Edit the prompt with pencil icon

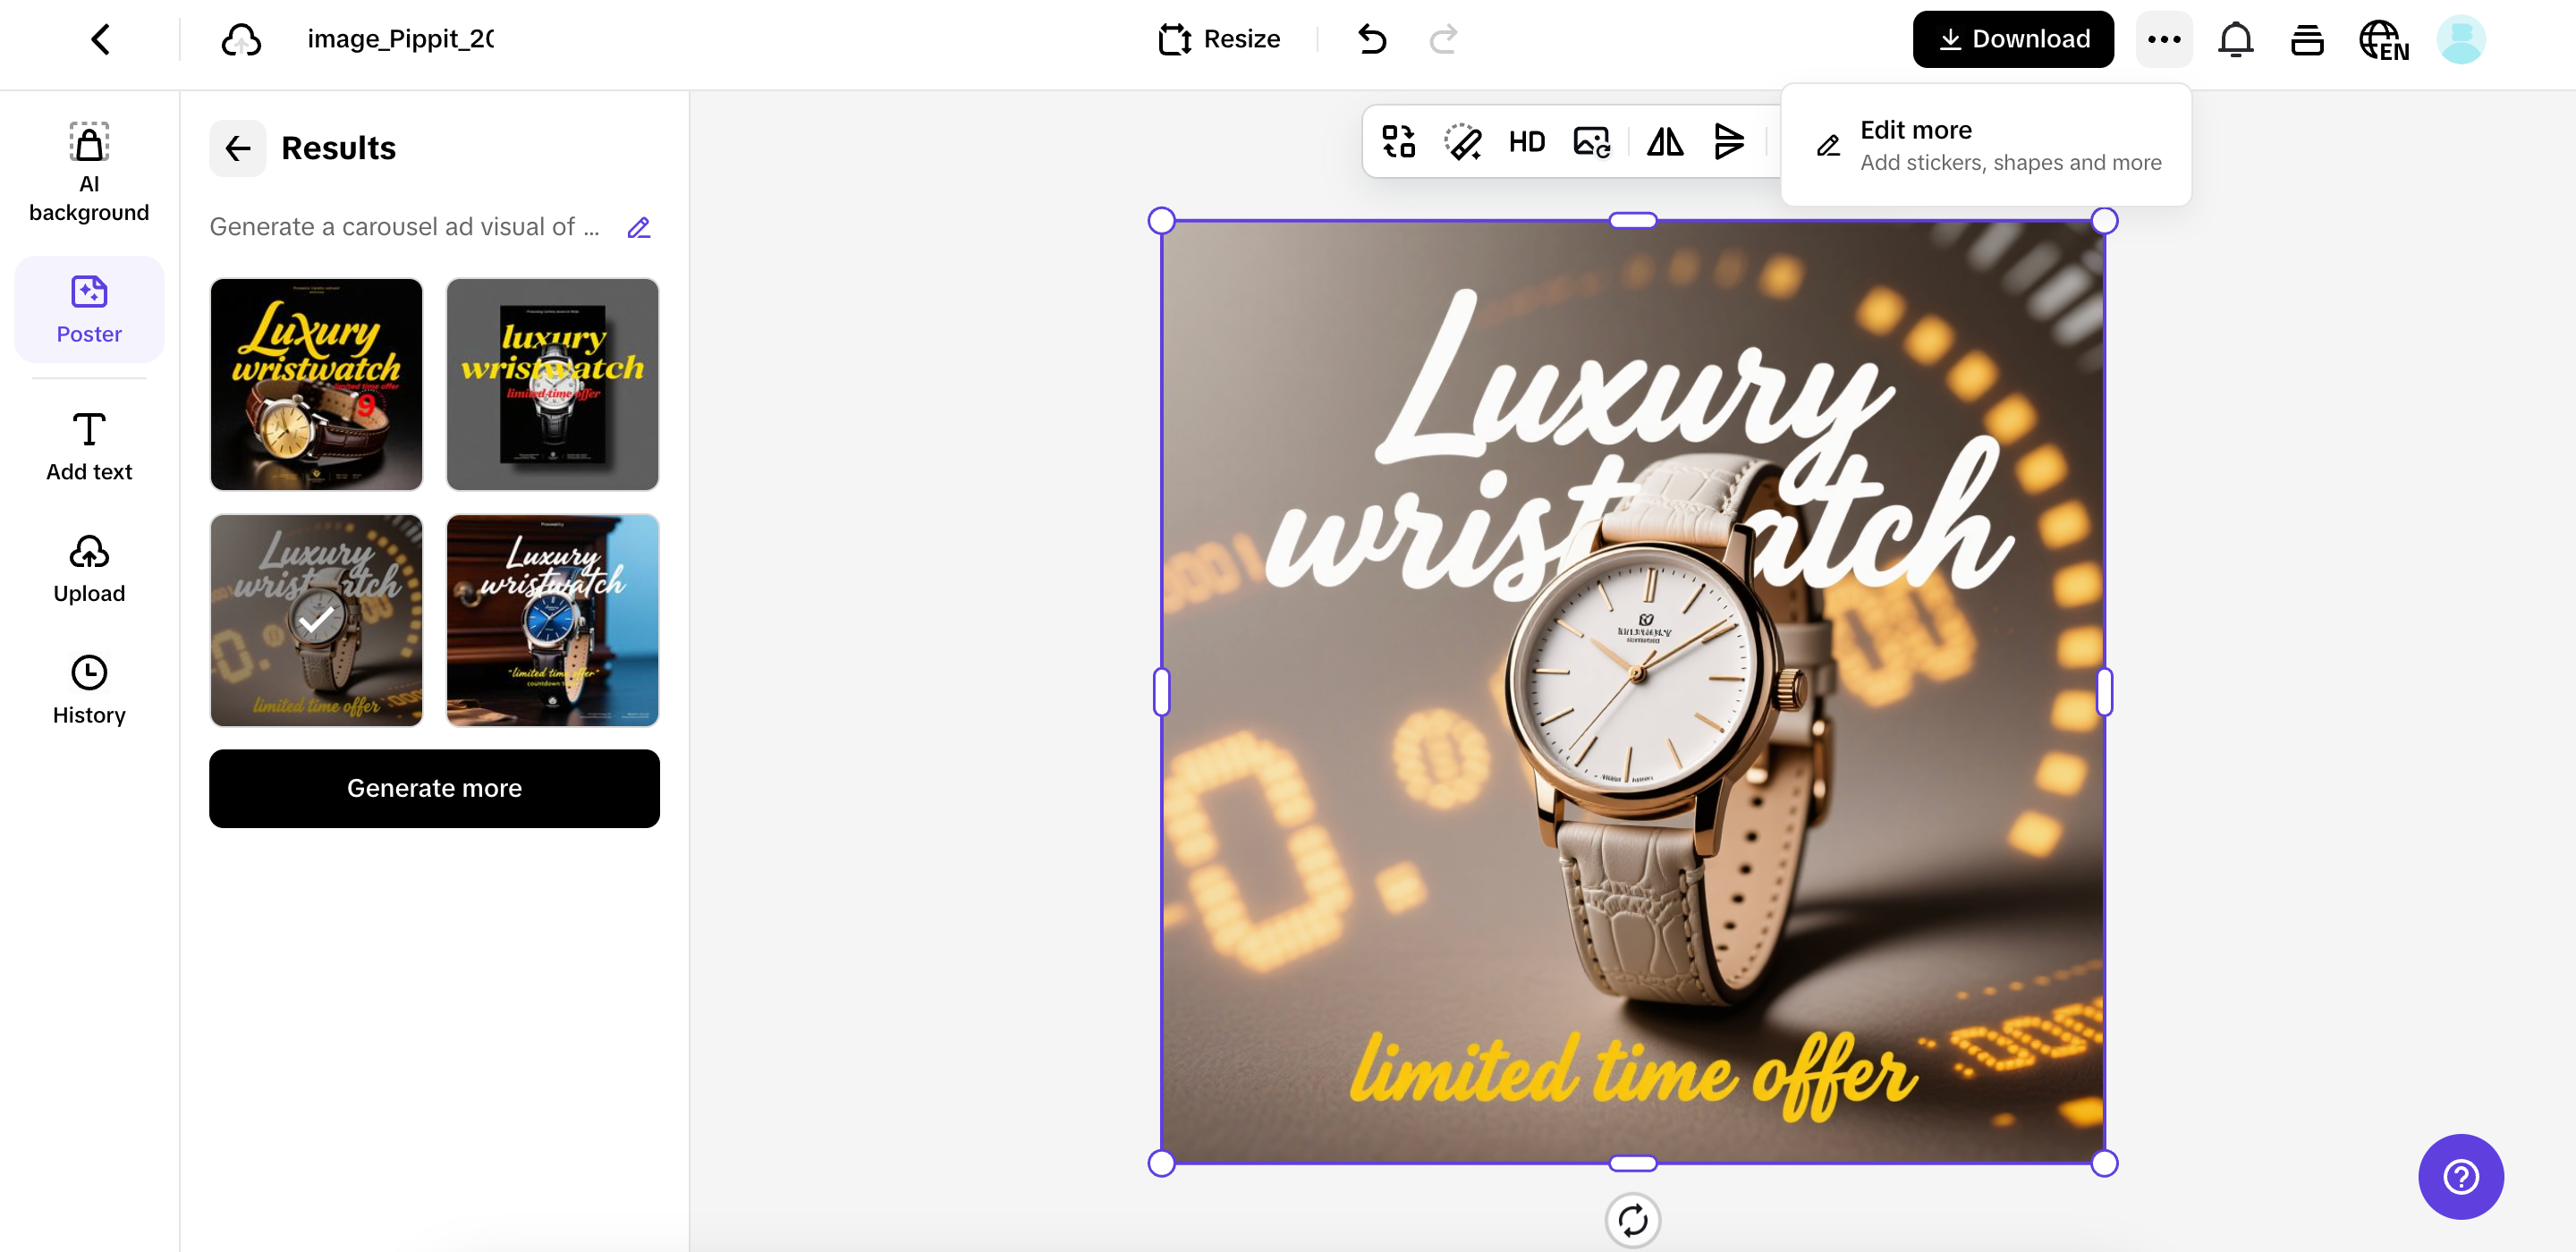coord(638,228)
